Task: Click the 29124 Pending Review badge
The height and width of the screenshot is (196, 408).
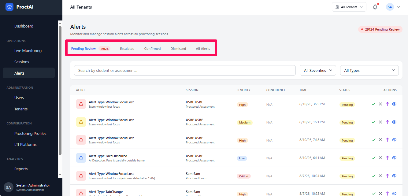Action: tap(380, 29)
